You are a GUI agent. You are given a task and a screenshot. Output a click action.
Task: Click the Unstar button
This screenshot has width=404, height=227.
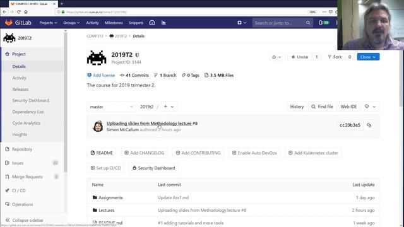coord(300,57)
